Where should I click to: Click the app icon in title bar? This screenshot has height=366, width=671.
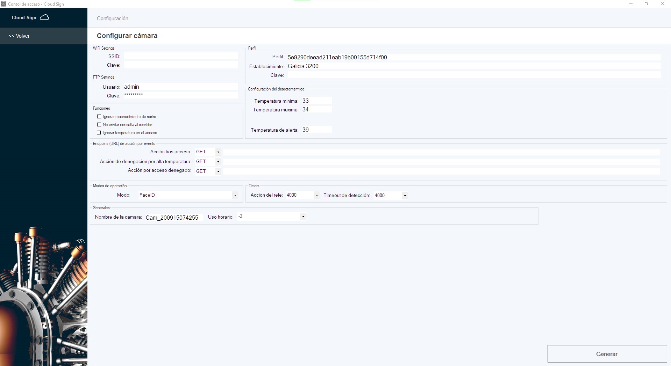click(x=3, y=4)
